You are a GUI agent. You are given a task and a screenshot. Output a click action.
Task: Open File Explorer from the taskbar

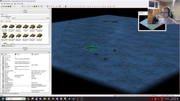[45, 99]
